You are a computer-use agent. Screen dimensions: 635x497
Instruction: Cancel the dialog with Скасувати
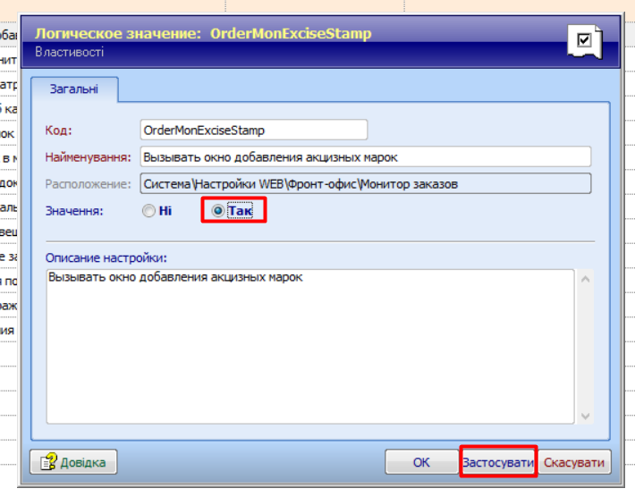click(x=574, y=462)
